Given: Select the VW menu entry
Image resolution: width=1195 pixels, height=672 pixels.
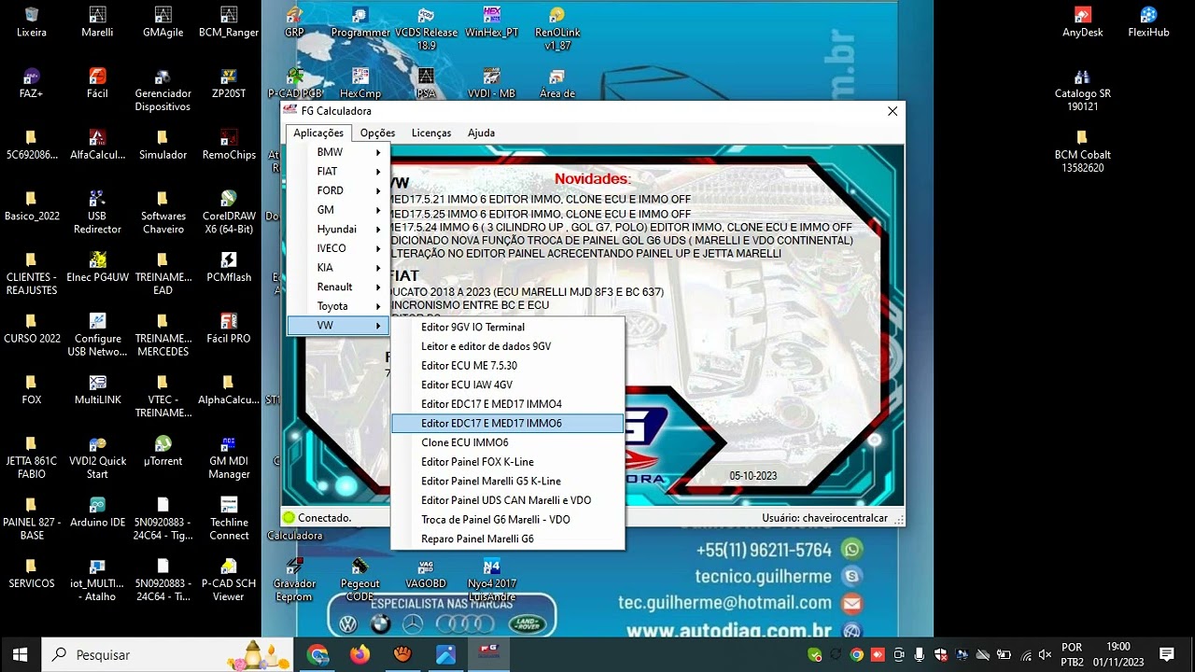Looking at the screenshot, I should pos(339,326).
